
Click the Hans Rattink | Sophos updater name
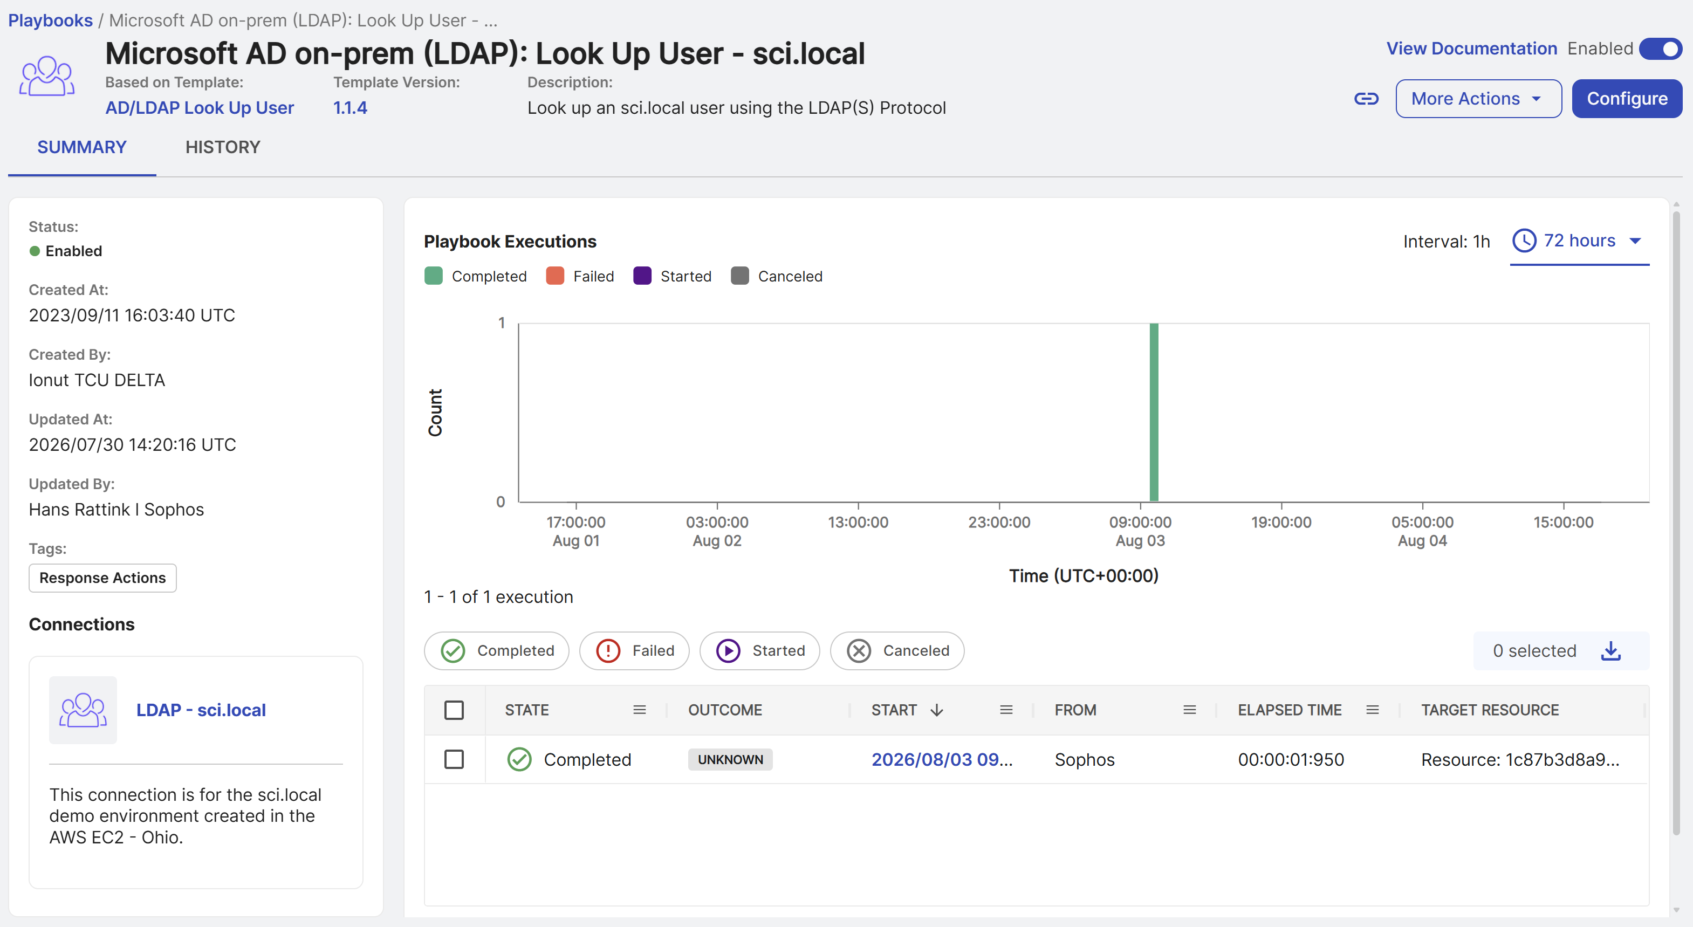pos(116,509)
